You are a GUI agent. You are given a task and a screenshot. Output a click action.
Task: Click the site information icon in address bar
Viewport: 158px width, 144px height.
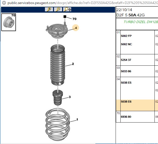click(x=4, y=3)
